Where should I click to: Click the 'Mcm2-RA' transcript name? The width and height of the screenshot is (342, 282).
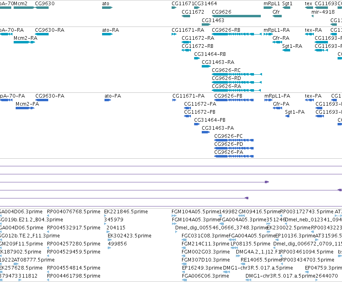25,38
